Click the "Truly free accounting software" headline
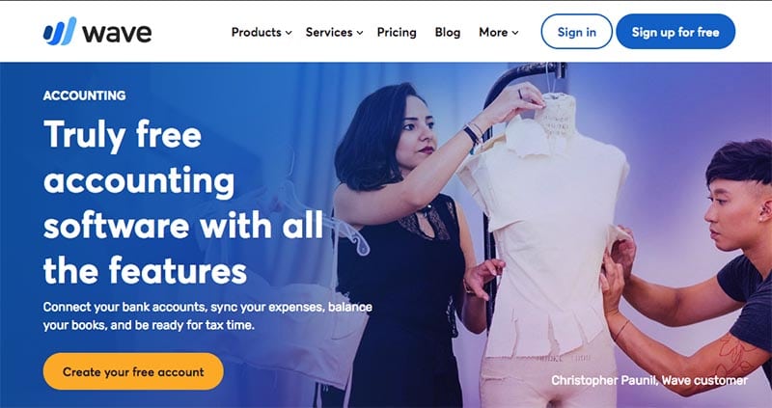This screenshot has width=772, height=408. pos(183,202)
